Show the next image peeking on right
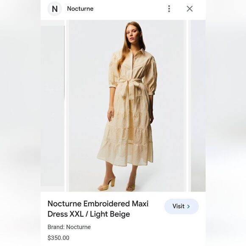246x246 pixels. [x=198, y=106]
